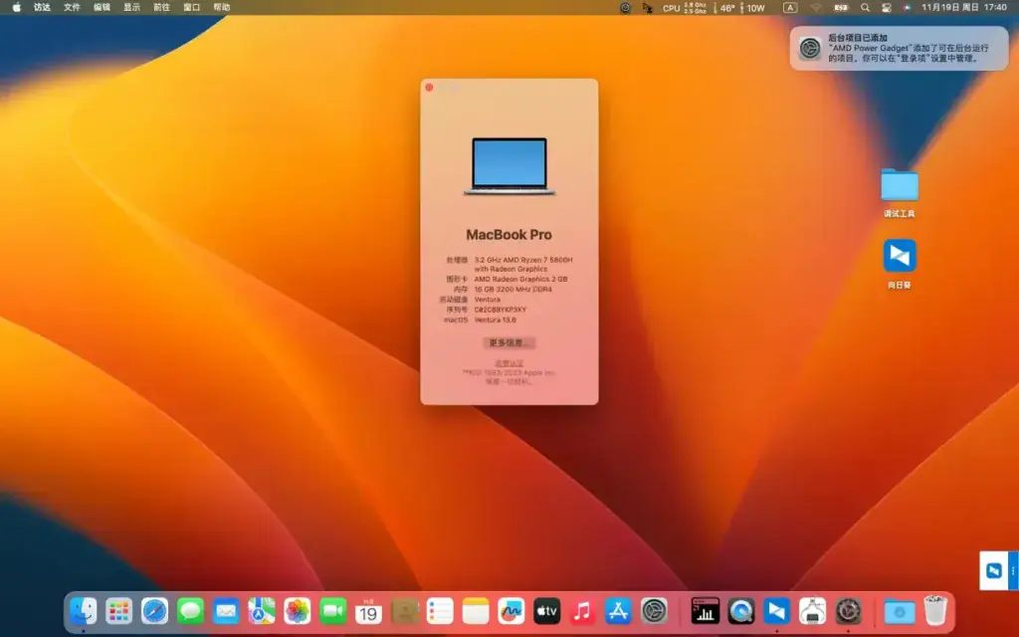Open Control Center in menu bar

[x=887, y=8]
